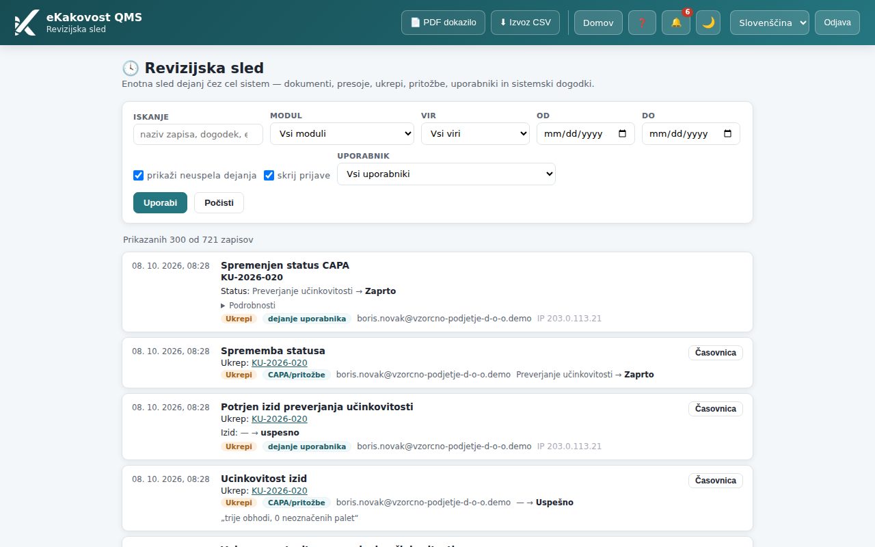This screenshot has height=547, width=875.
Task: Open the help question mark icon
Action: tap(642, 23)
